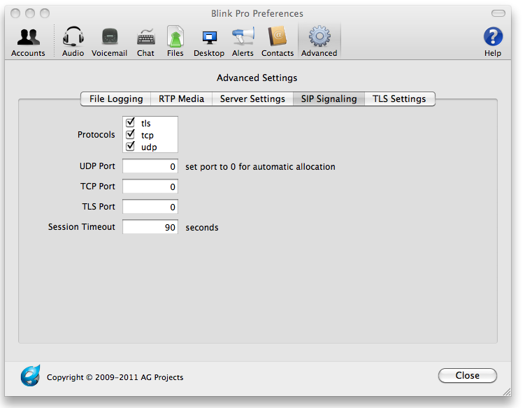
Task: Click the 'UDP Port' label
Action: [x=97, y=166]
